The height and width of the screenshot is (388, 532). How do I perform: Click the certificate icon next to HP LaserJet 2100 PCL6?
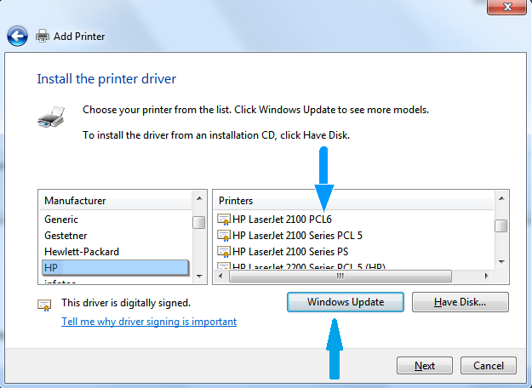click(x=224, y=220)
